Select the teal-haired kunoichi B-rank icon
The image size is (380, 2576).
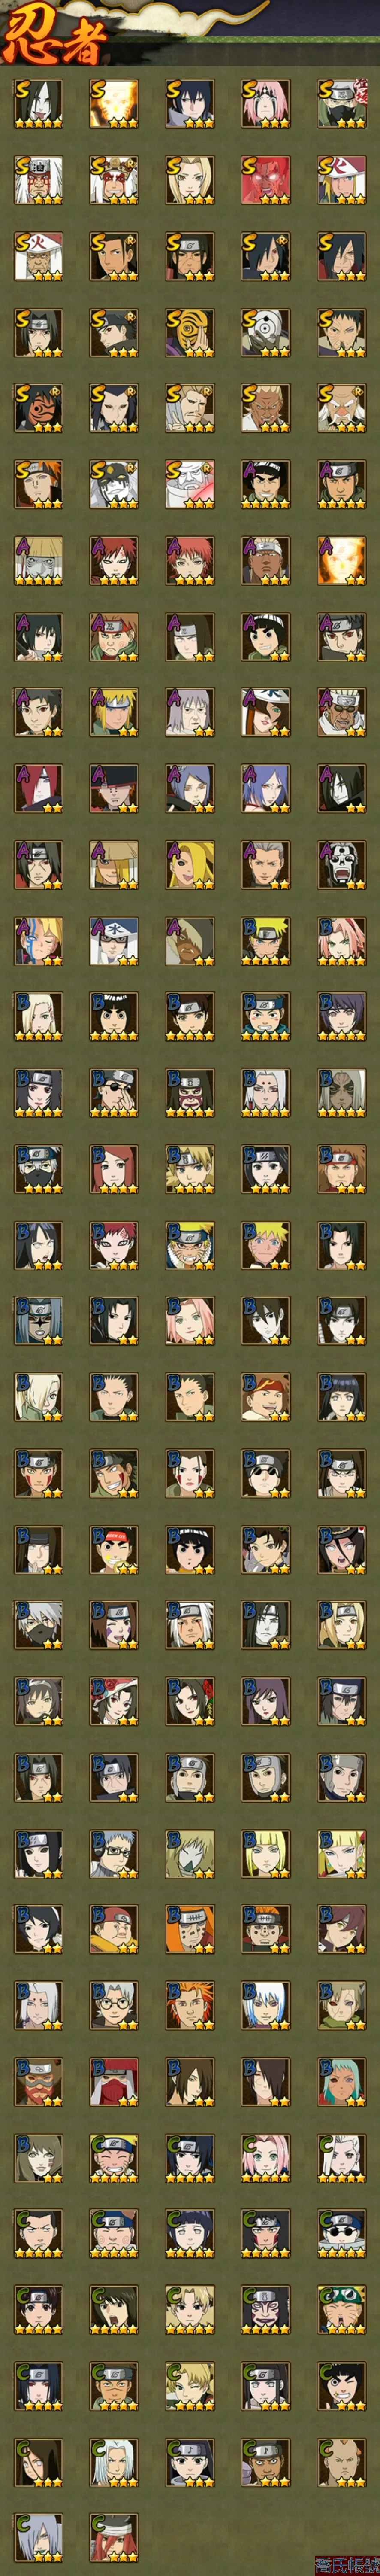tap(342, 2080)
